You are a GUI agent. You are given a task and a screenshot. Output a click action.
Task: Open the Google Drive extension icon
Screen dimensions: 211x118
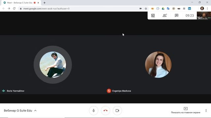(163, 9)
